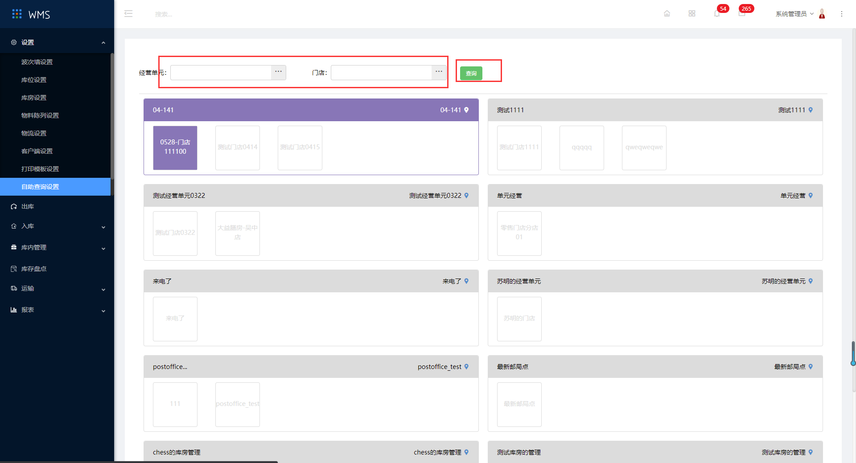
Task: Click the sidebar vertical scrollbar
Action: click(x=112, y=116)
